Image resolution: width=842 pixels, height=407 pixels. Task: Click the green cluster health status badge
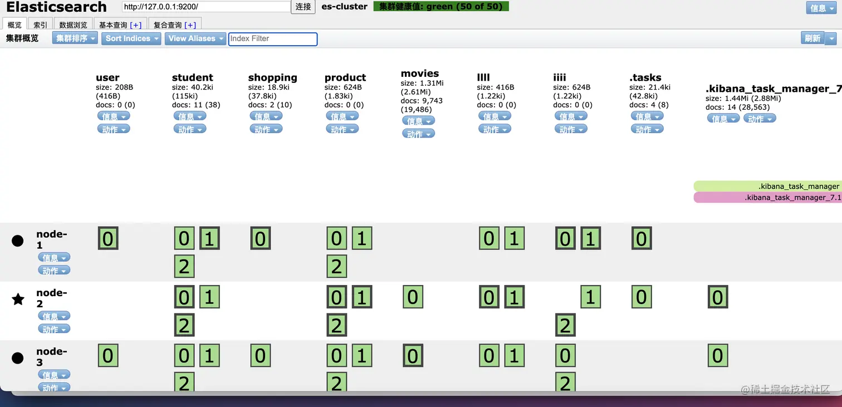pyautogui.click(x=441, y=7)
